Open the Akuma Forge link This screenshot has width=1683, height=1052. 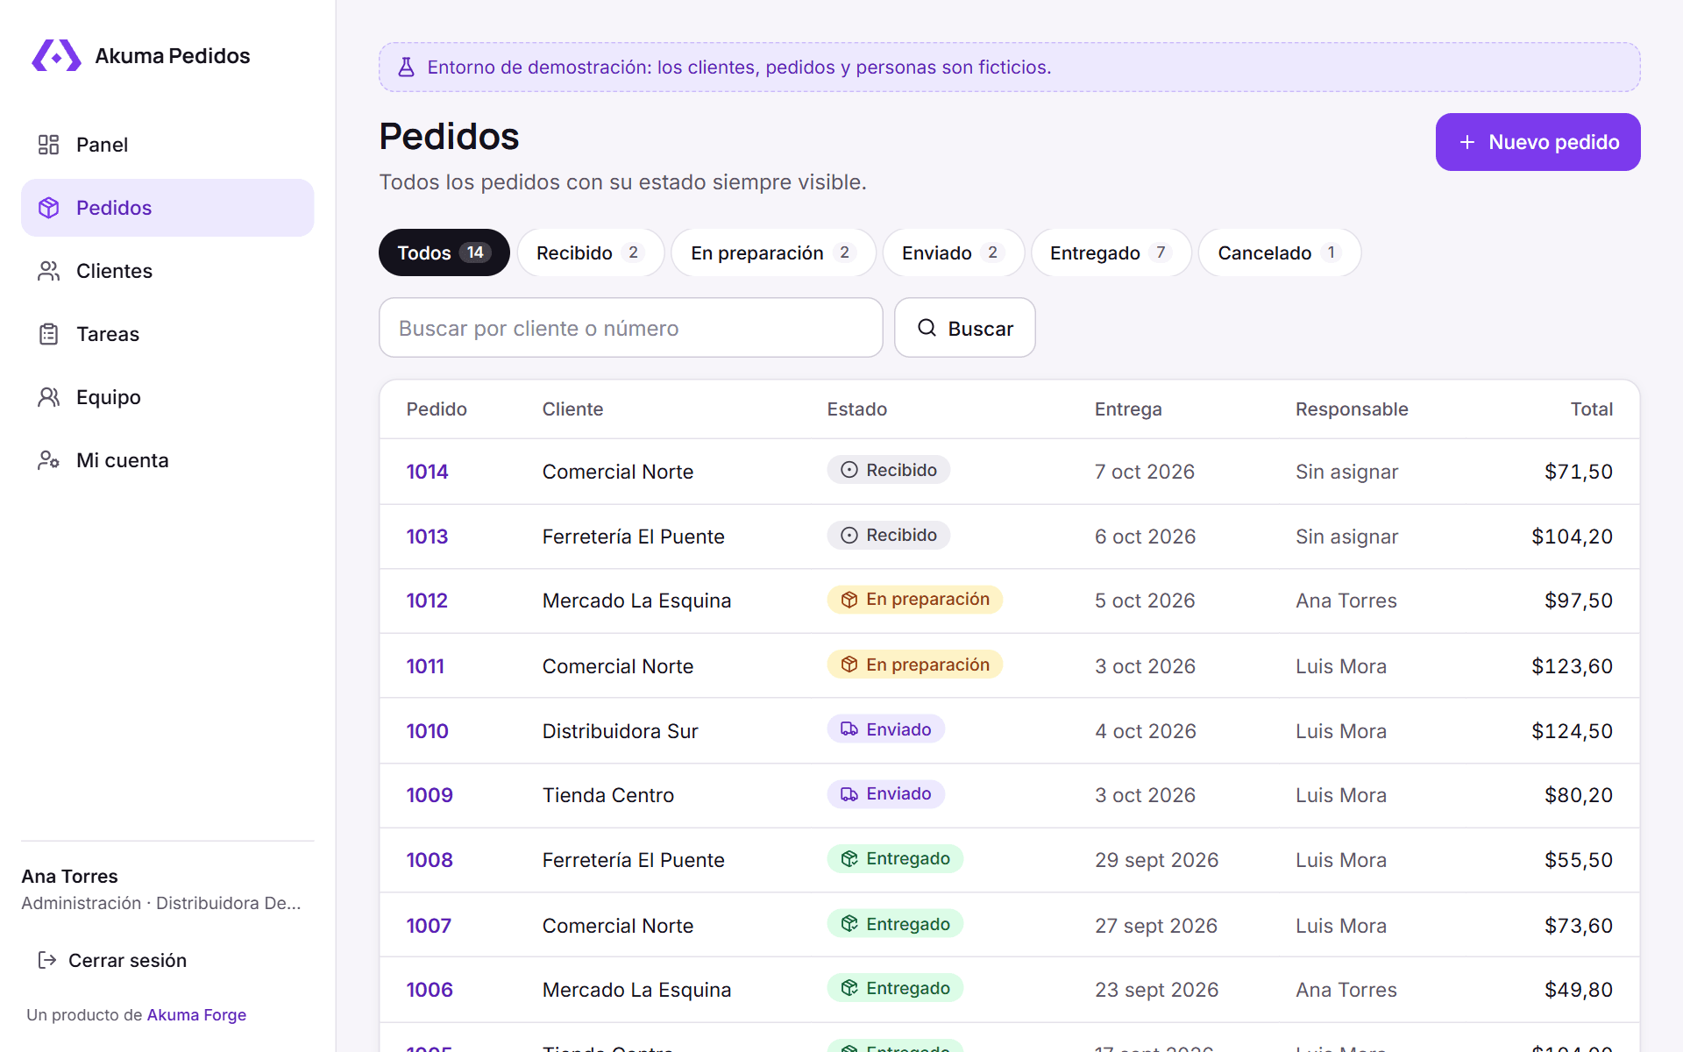click(196, 1014)
